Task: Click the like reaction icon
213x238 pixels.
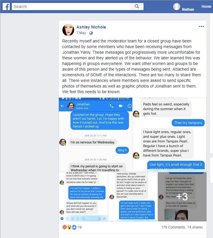Action: (x=74, y=227)
